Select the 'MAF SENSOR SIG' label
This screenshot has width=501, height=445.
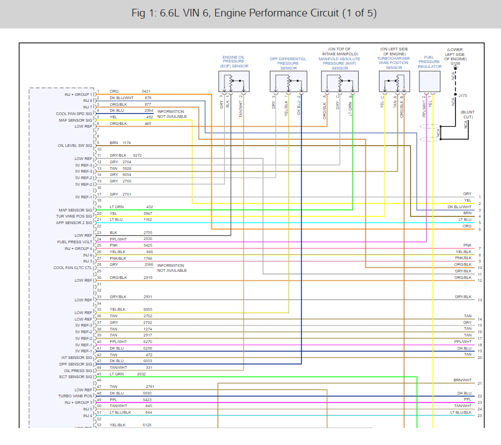point(76,120)
